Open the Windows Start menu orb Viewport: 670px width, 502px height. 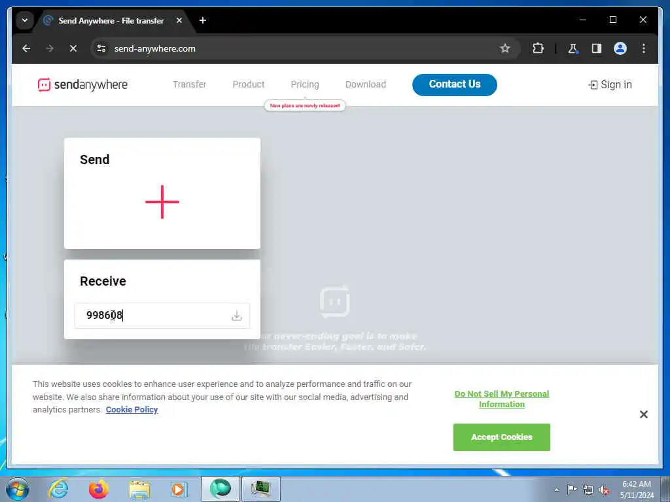(x=18, y=489)
